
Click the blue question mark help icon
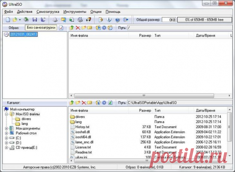117,20
